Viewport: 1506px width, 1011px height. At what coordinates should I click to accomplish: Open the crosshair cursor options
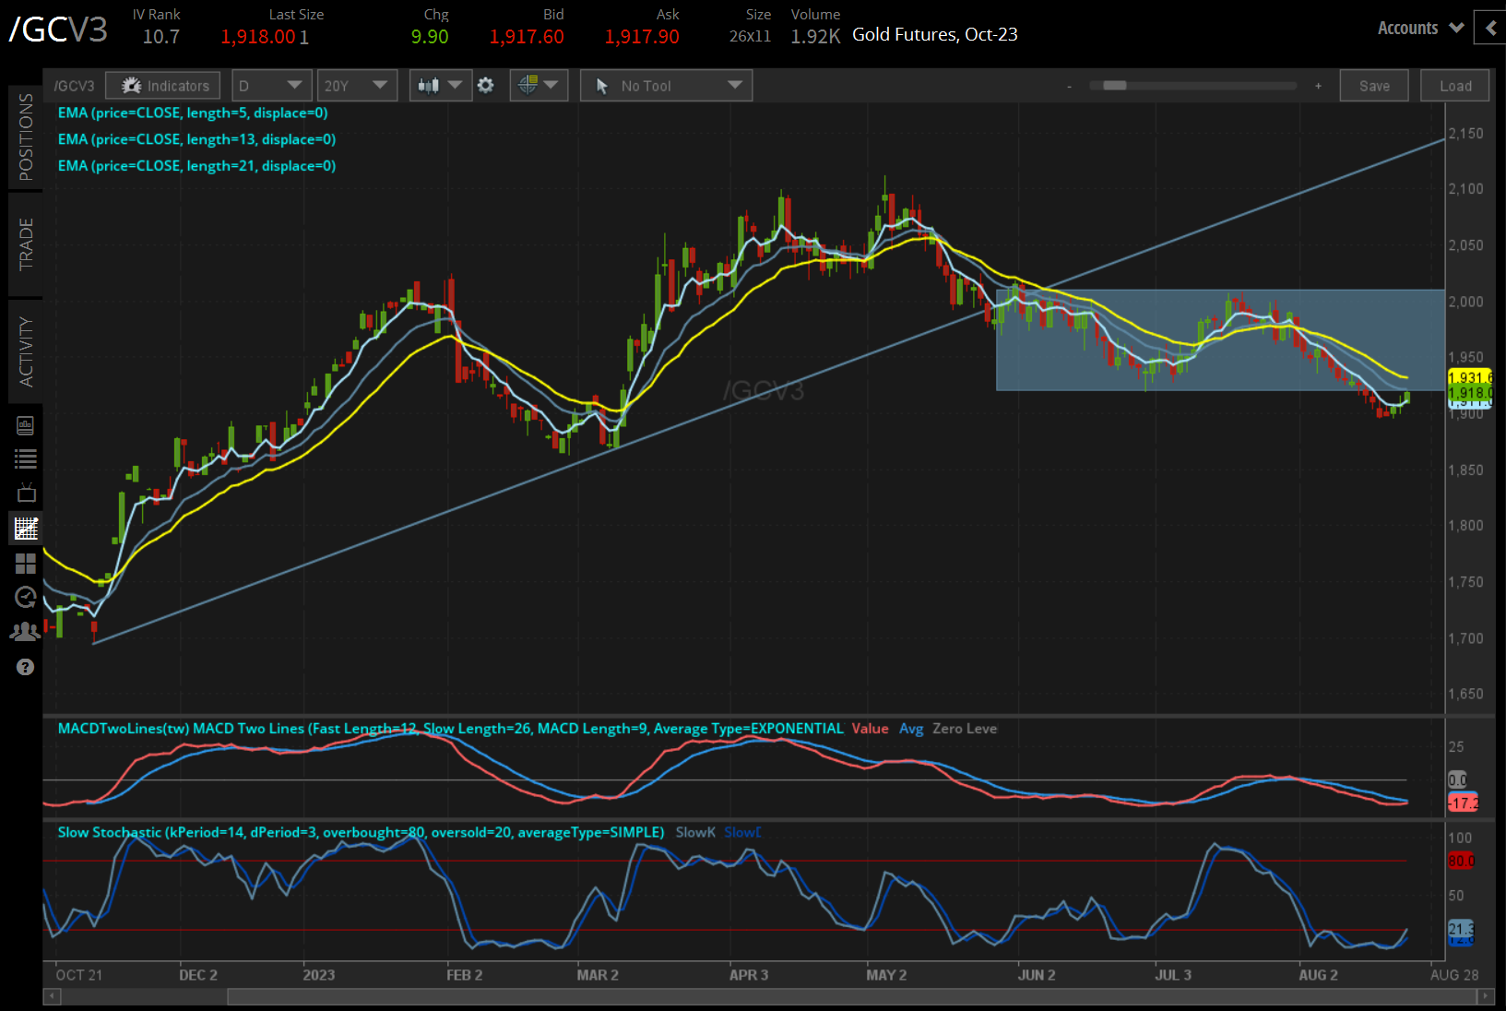(539, 86)
